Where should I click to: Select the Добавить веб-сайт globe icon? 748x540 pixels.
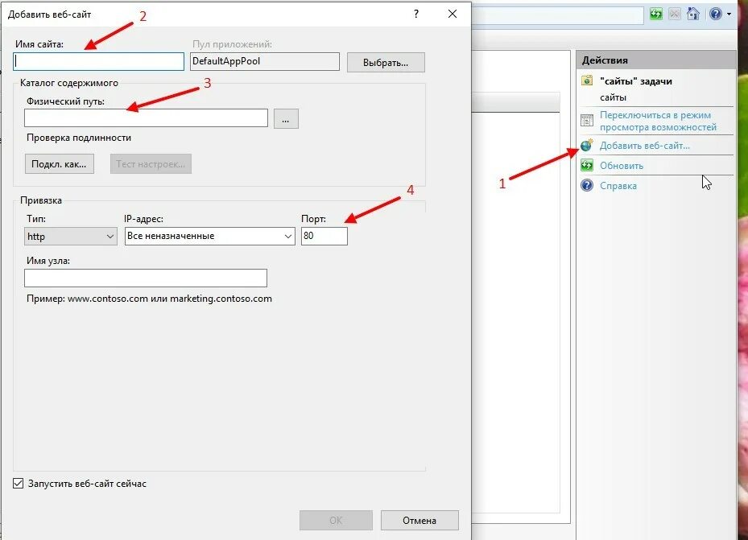pyautogui.click(x=585, y=146)
